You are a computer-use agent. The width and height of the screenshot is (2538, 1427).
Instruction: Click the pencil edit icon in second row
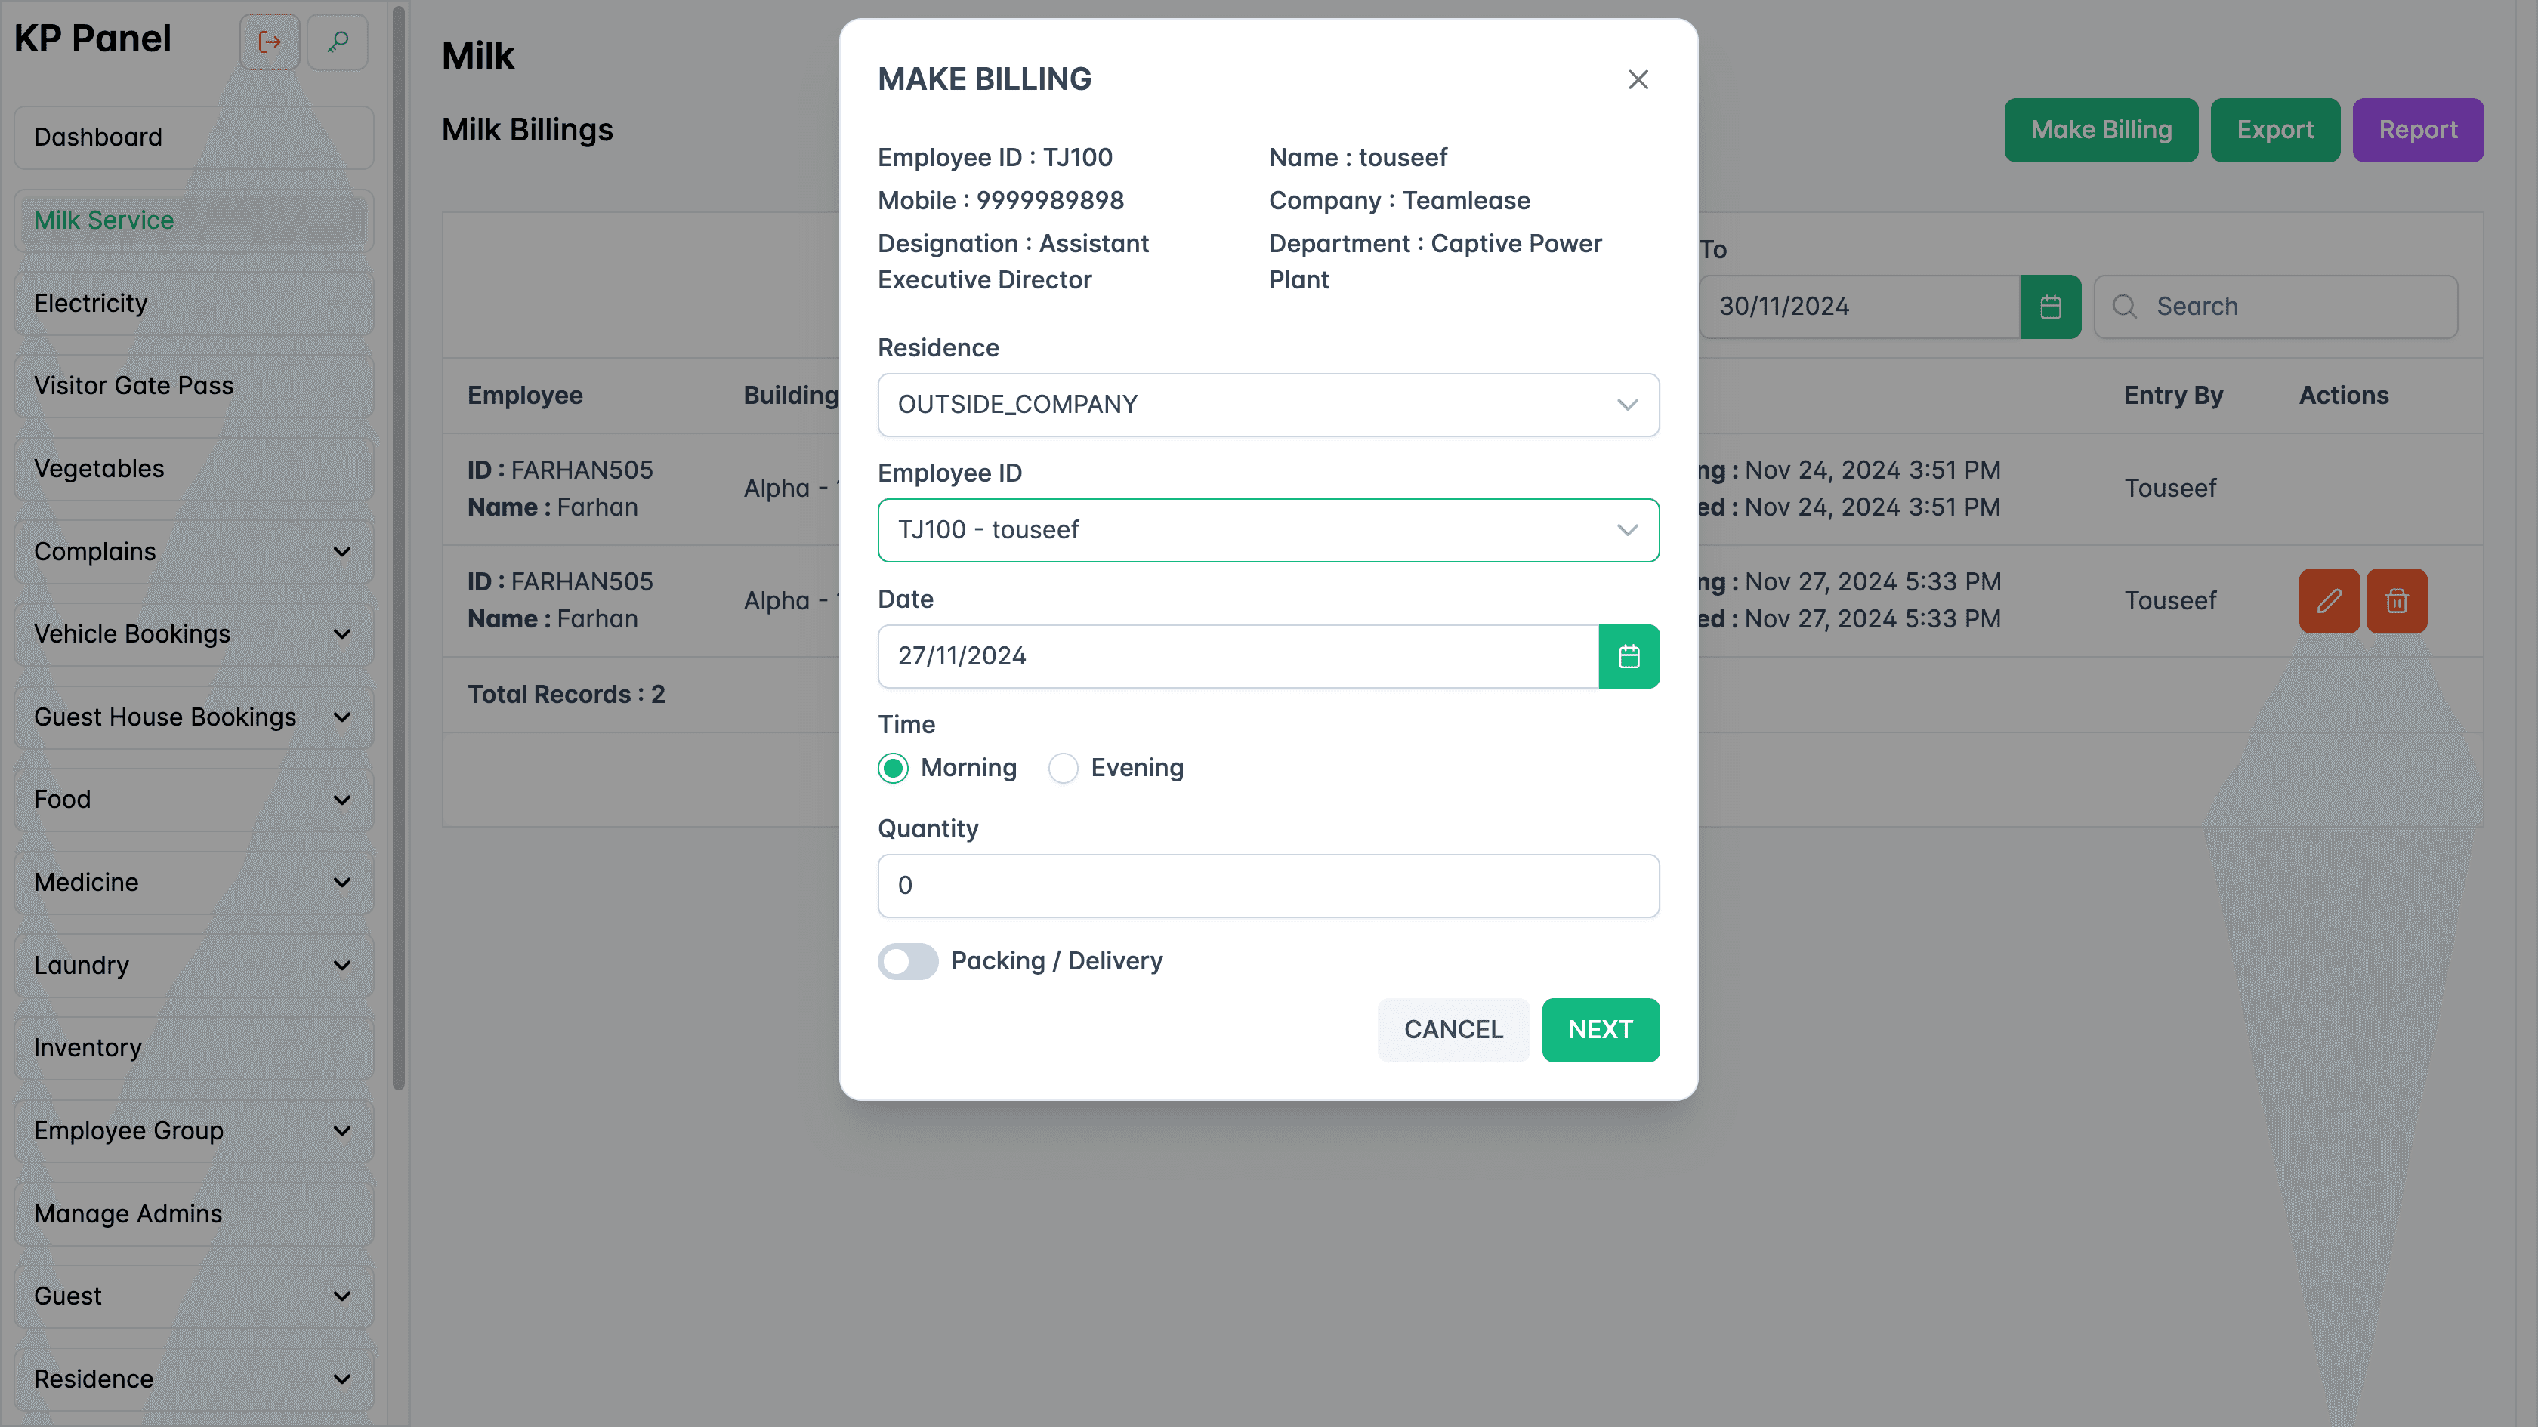[2329, 601]
